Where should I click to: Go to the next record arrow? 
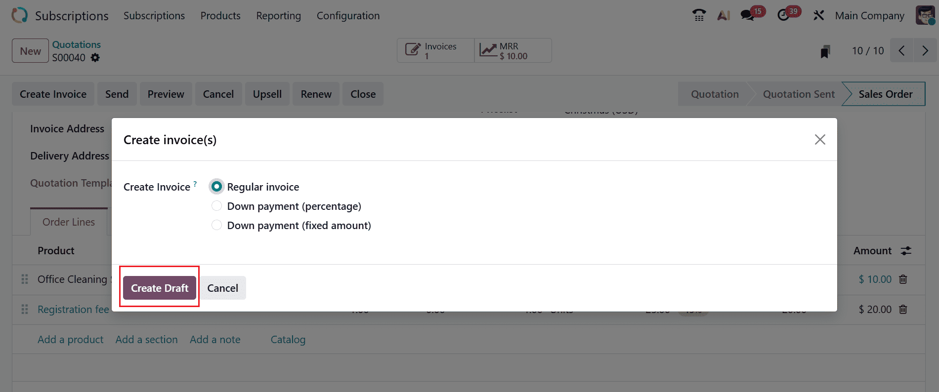(925, 51)
